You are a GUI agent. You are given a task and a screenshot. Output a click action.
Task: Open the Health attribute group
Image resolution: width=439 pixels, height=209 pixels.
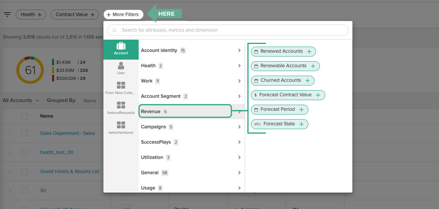tap(192, 66)
